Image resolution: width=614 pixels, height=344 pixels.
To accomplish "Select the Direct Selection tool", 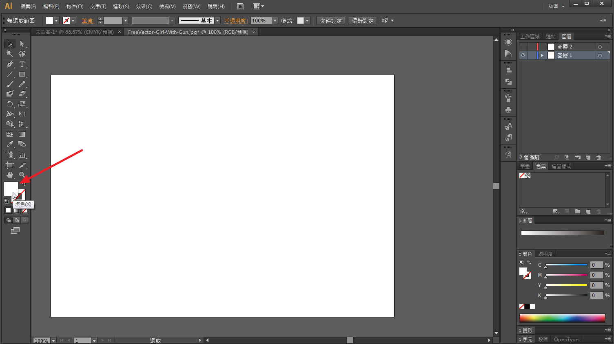I will point(22,44).
